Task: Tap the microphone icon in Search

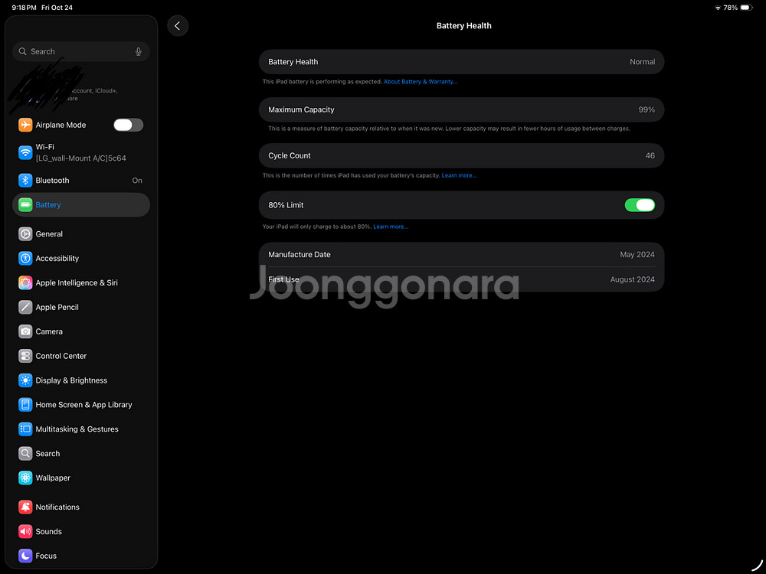Action: click(x=139, y=51)
